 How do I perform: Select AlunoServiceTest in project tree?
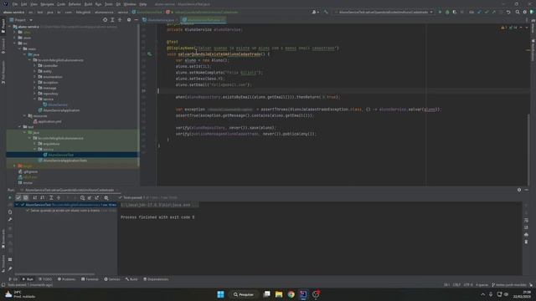(x=58, y=155)
